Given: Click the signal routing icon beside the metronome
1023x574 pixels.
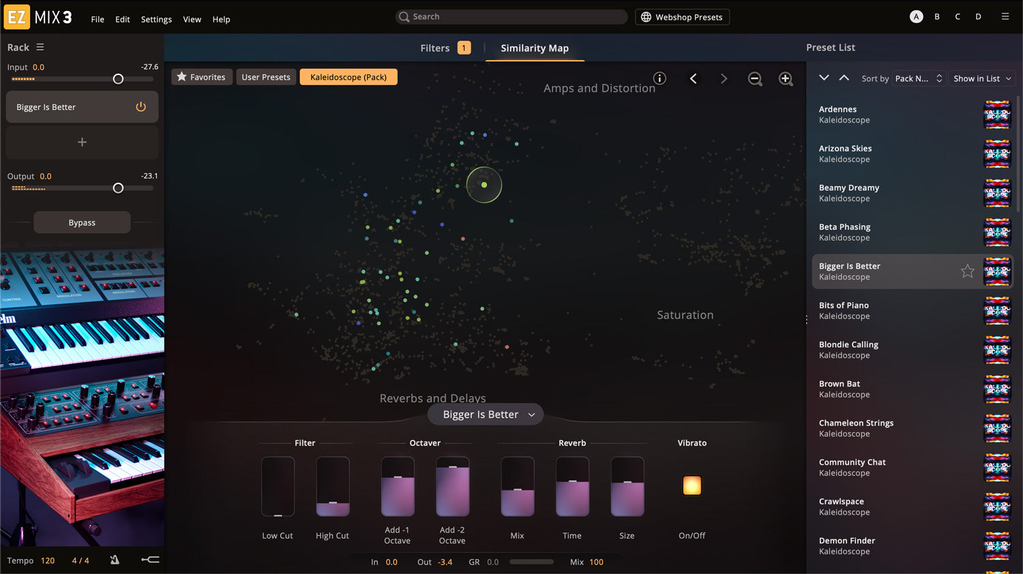Looking at the screenshot, I should pos(150,560).
